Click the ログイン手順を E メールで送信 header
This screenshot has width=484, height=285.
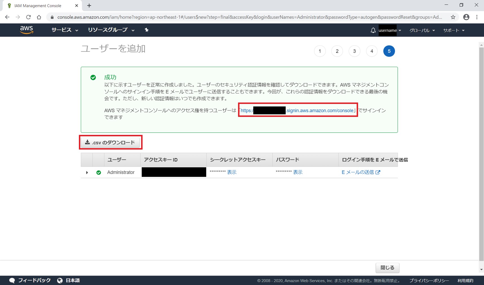(x=375, y=160)
